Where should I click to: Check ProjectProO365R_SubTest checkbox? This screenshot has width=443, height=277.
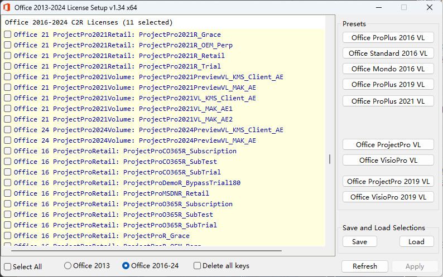[x=8, y=215]
